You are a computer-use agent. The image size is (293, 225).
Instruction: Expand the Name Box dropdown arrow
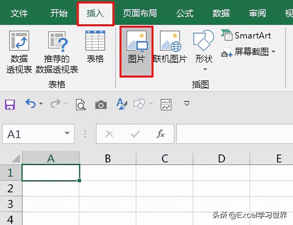[x=67, y=133]
